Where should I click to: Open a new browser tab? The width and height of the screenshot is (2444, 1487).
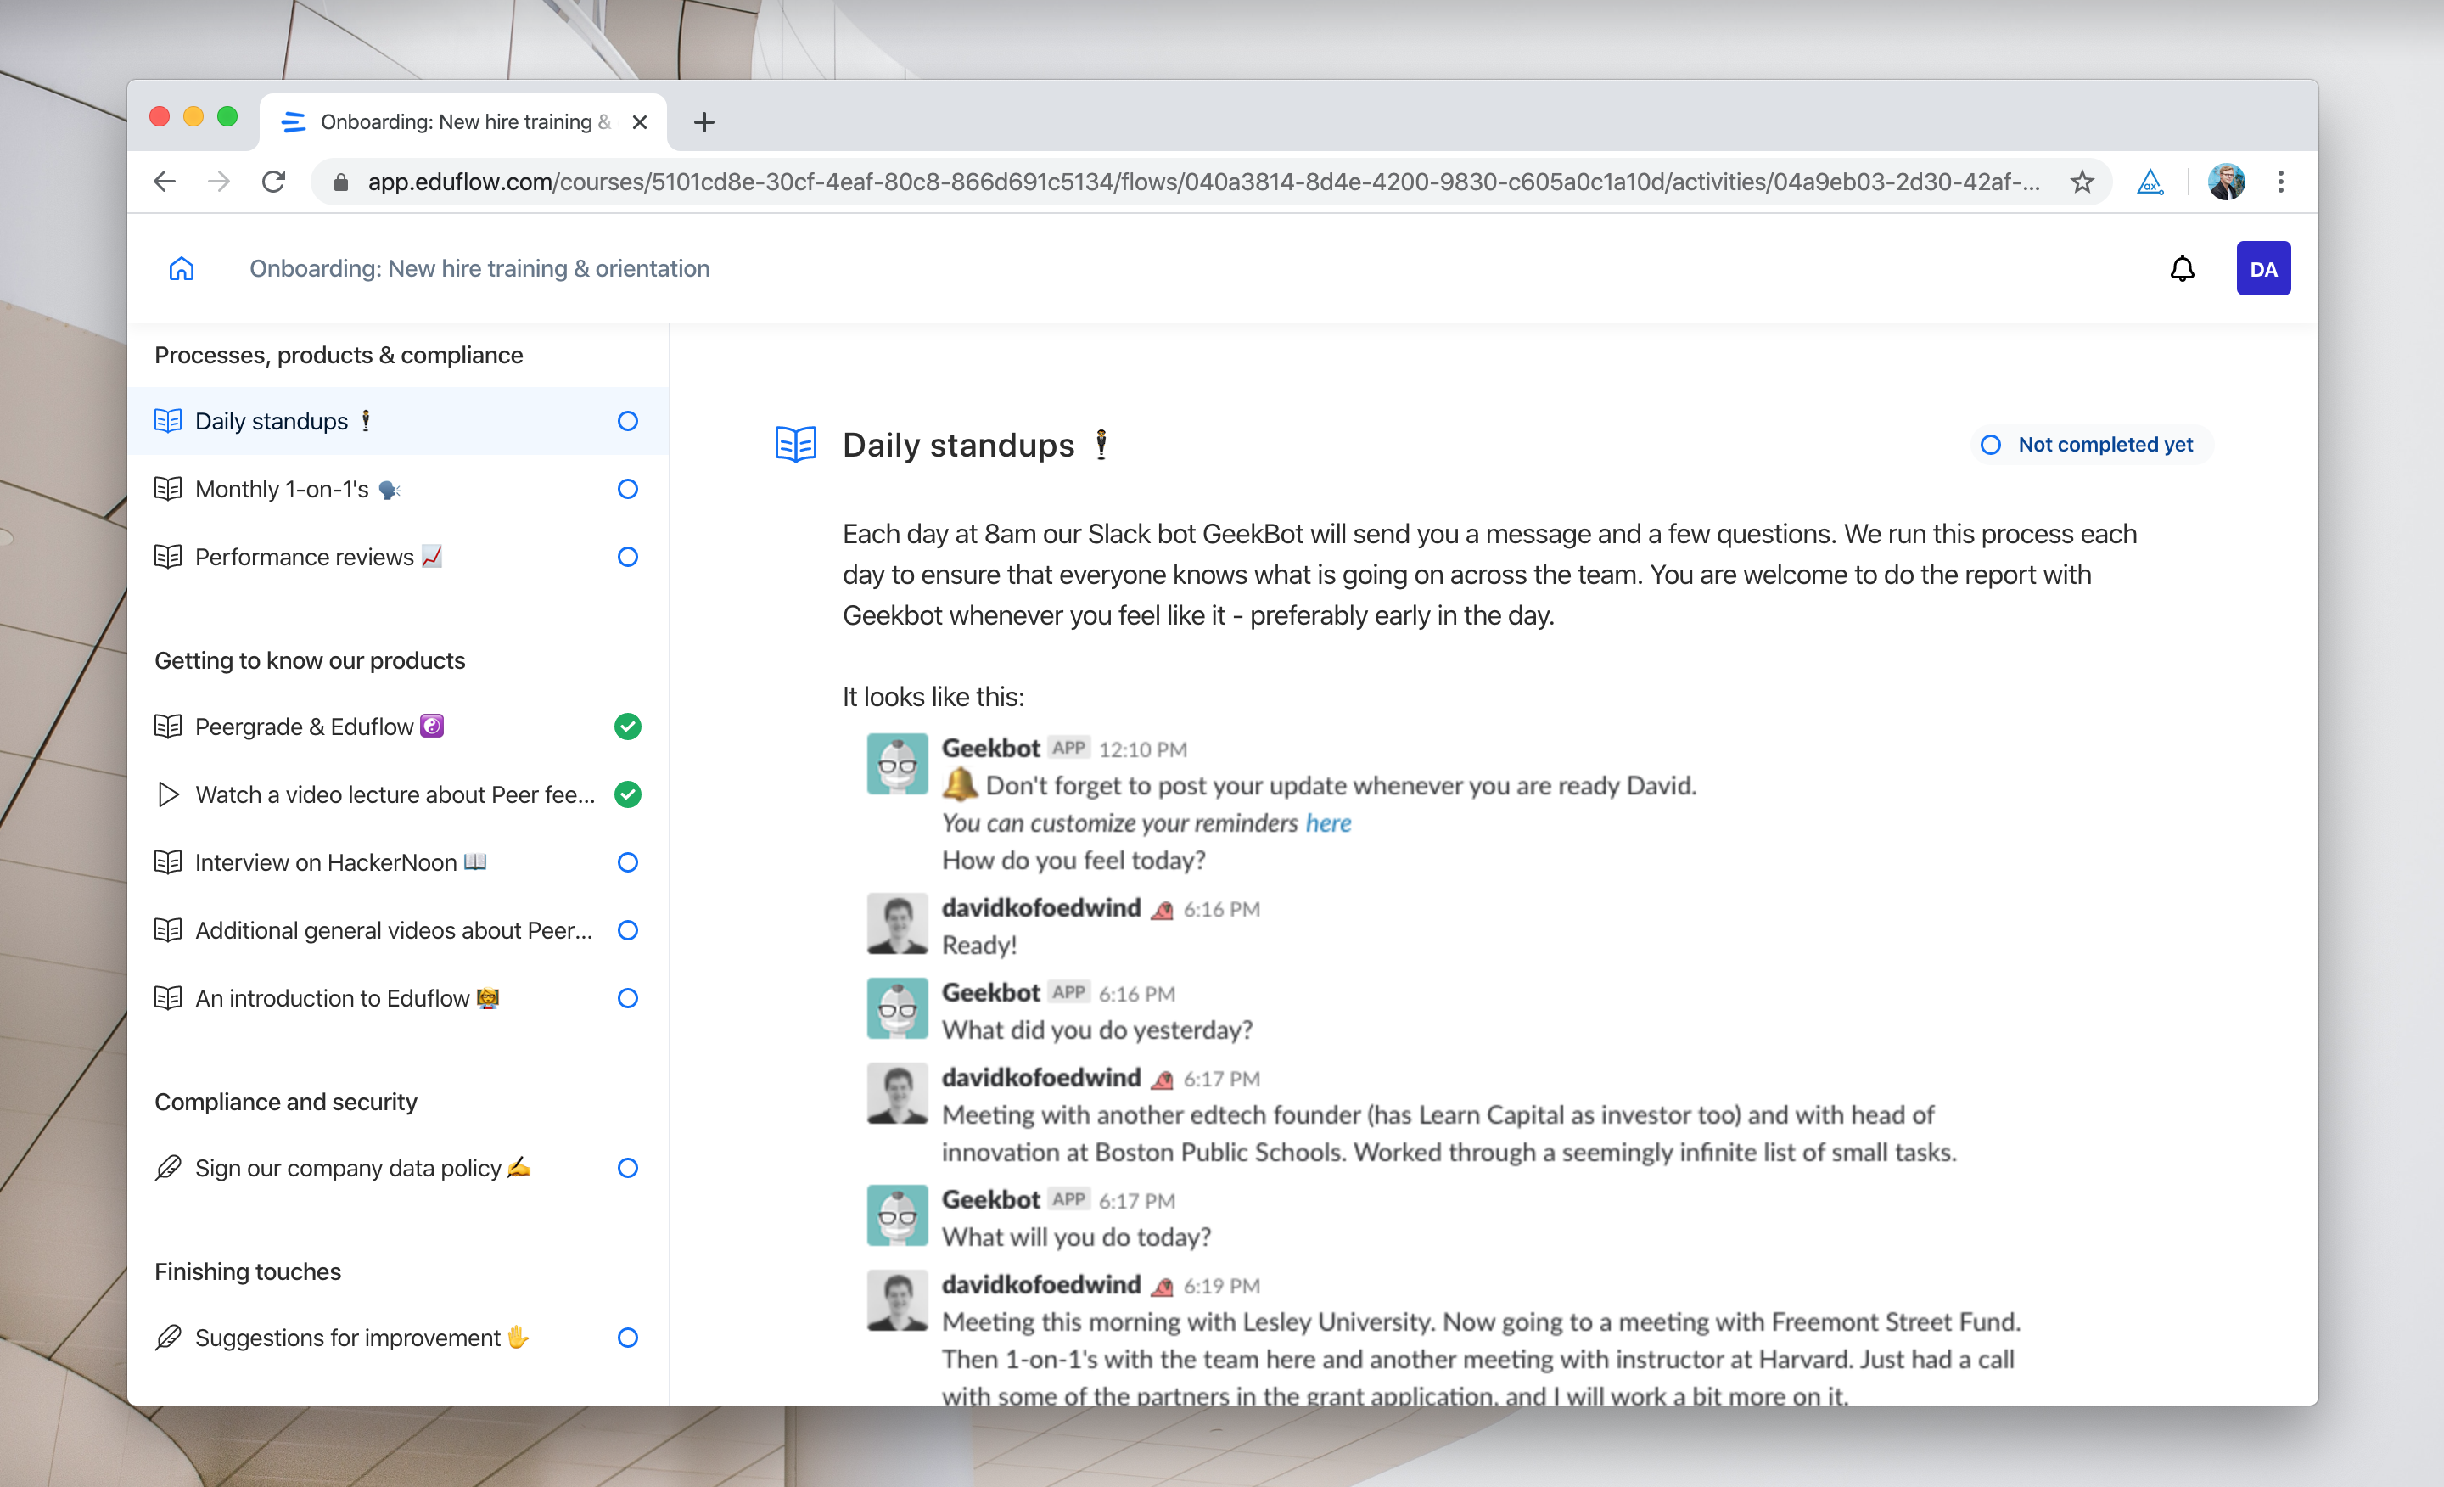point(703,122)
